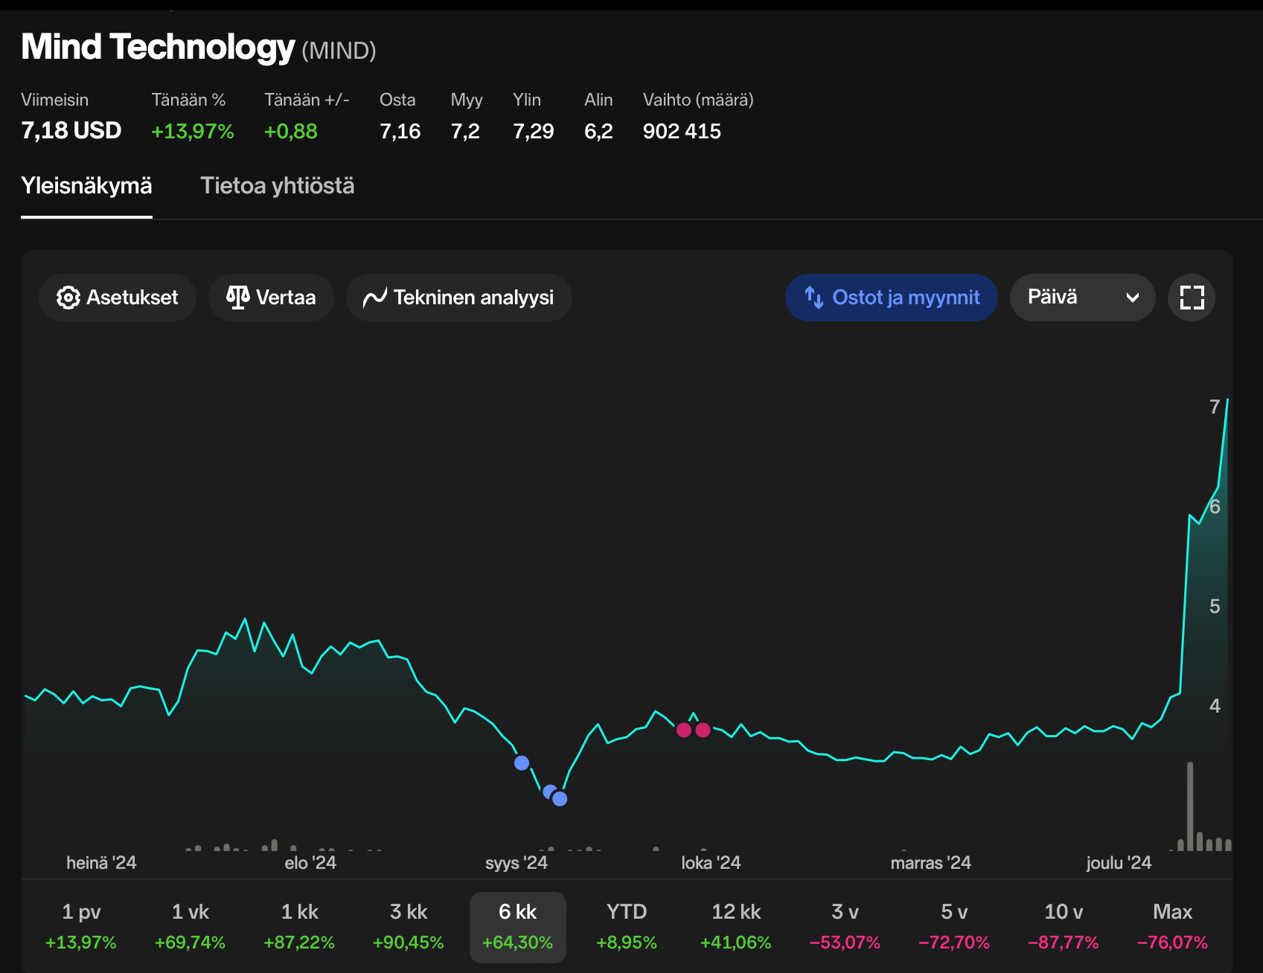Select the Max time range
1263x973 pixels.
[x=1172, y=927]
